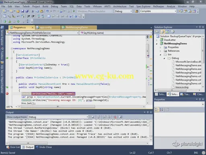
Task: Open the Class View panel tab
Action: 198,94
